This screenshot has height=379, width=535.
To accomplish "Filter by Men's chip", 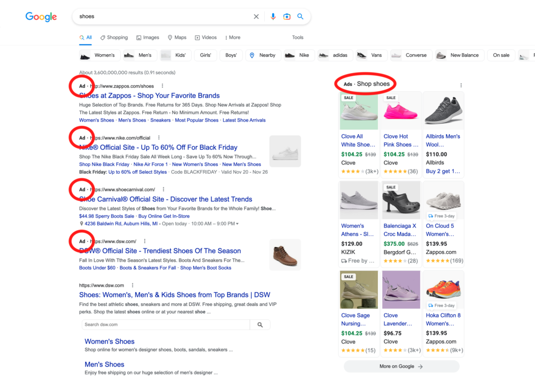I will tap(140, 55).
